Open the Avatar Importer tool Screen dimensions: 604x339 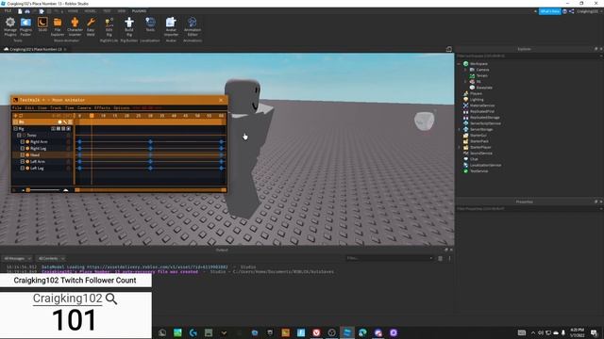pyautogui.click(x=171, y=26)
